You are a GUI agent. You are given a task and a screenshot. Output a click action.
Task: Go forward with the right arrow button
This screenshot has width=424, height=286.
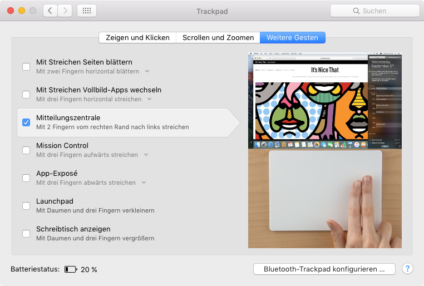coord(65,11)
